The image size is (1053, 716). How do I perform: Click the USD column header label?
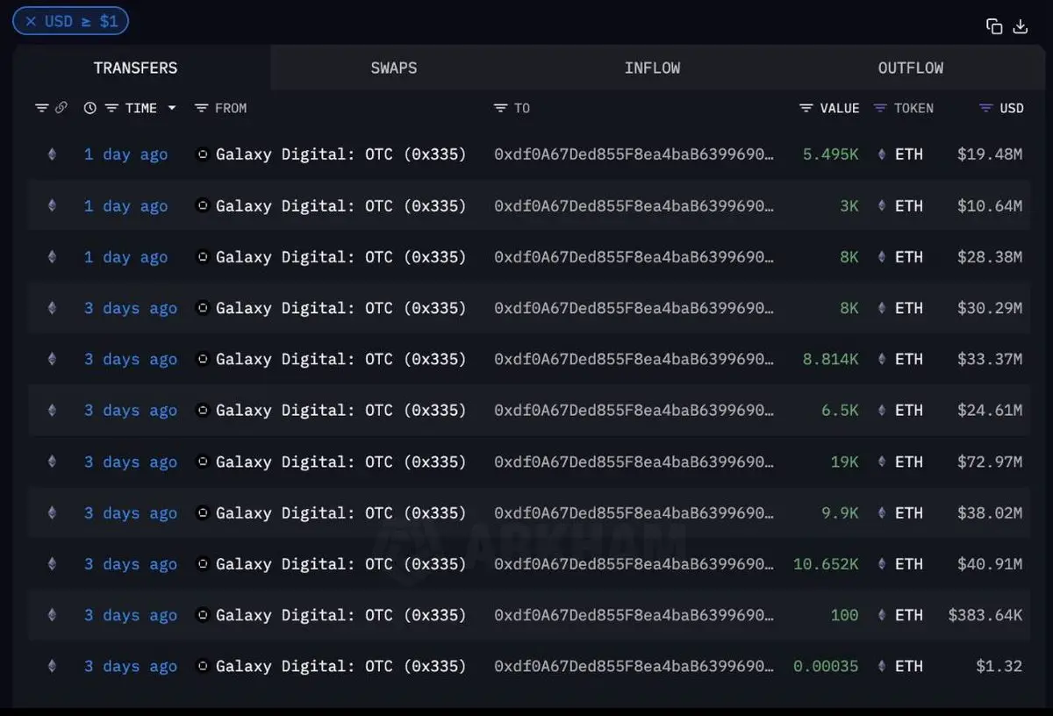1012,108
